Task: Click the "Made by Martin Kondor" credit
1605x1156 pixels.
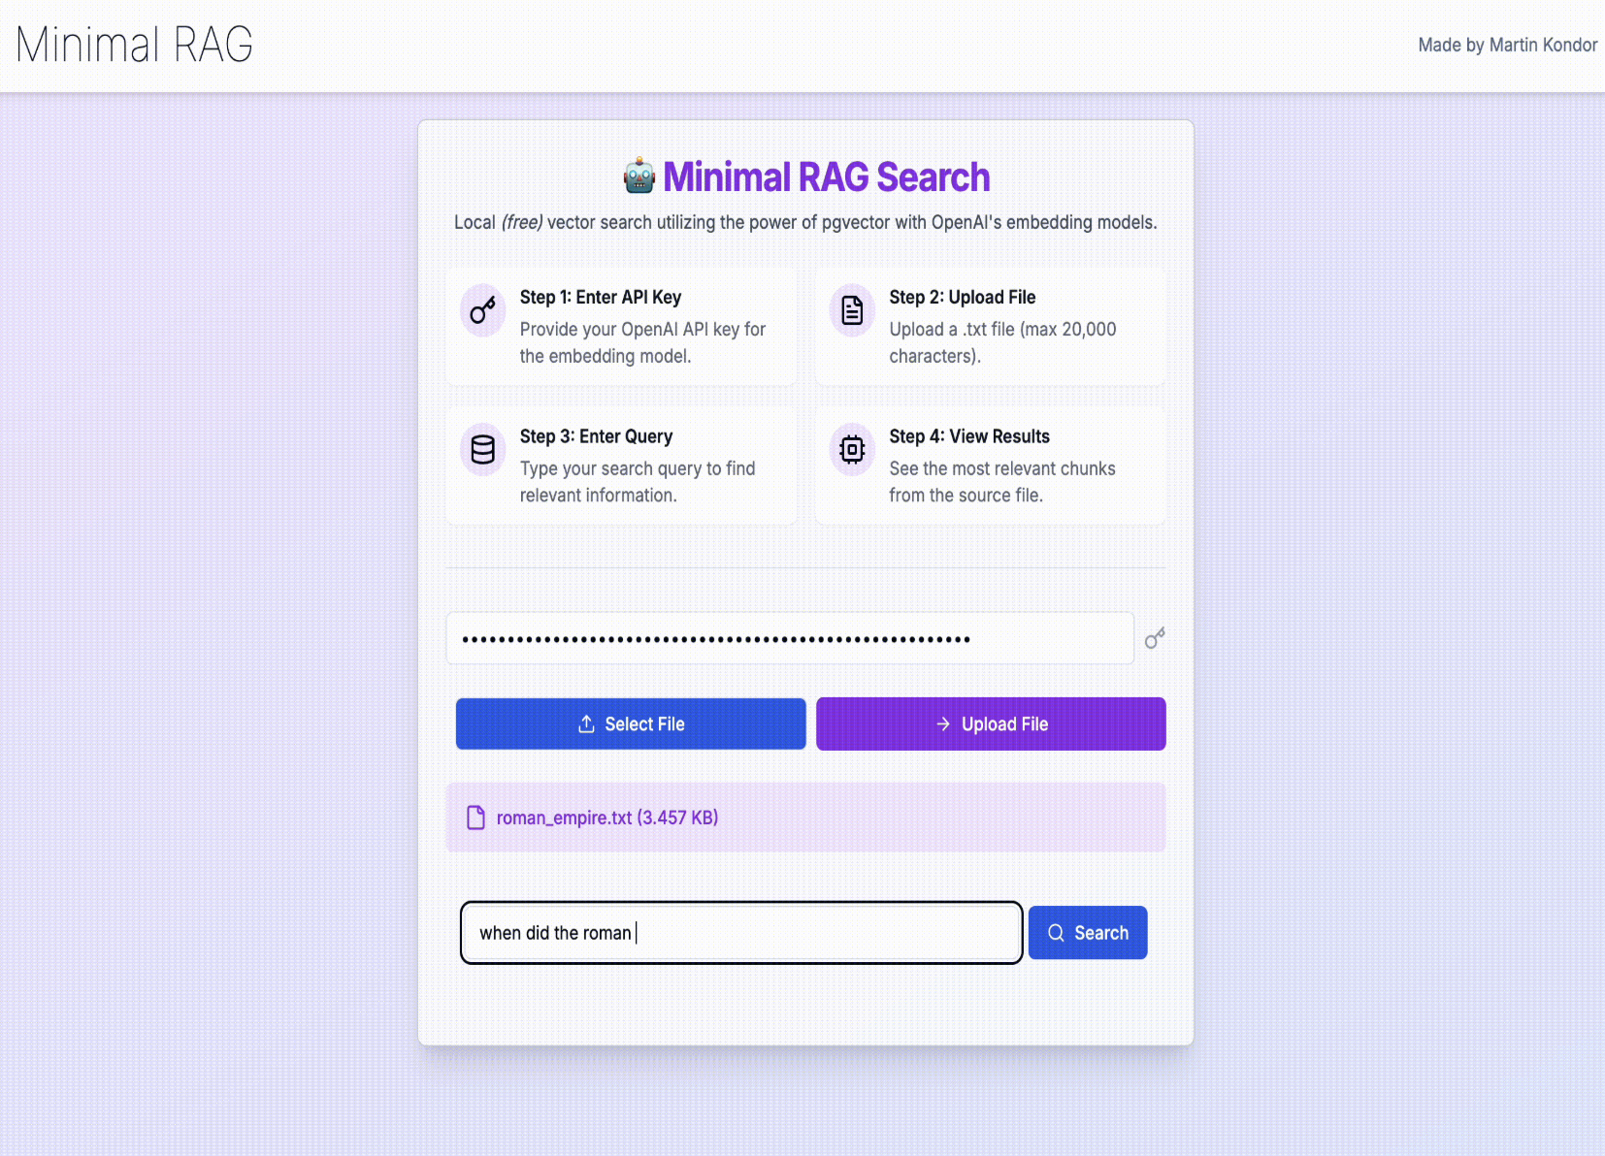Action: (x=1507, y=45)
